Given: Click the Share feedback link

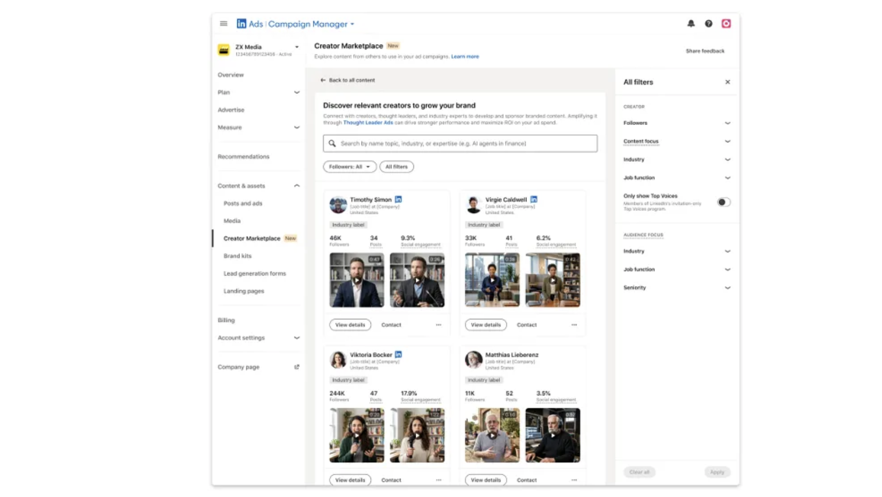Looking at the screenshot, I should pyautogui.click(x=705, y=51).
